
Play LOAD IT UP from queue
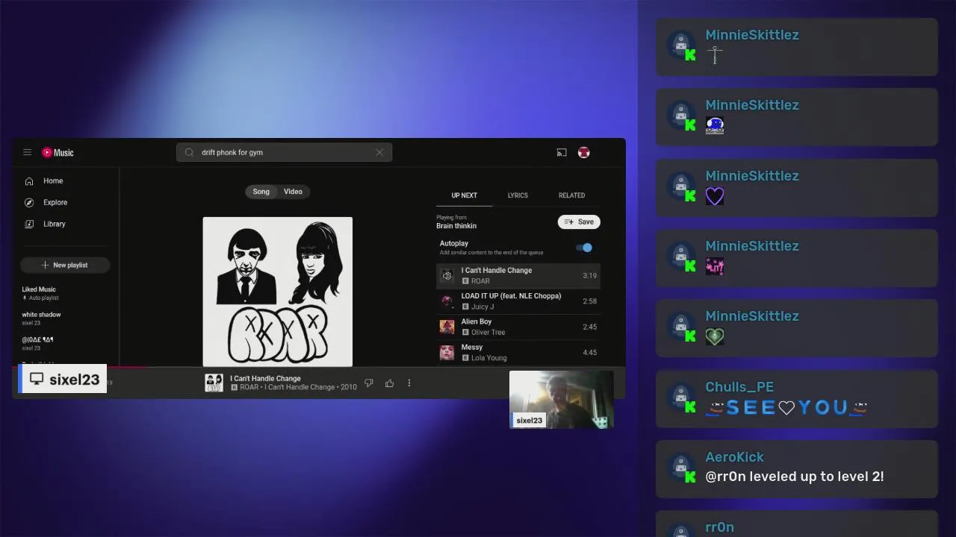click(518, 301)
